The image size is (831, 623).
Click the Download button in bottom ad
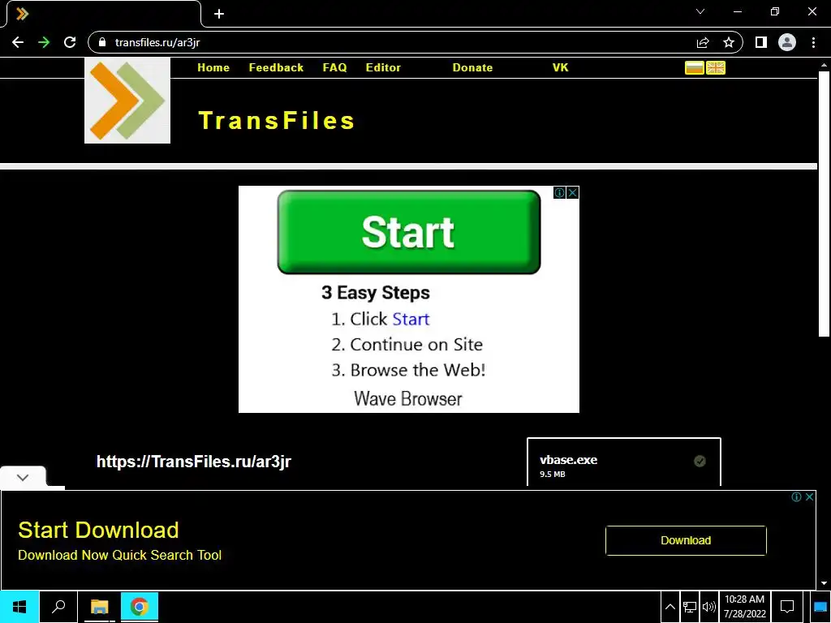[x=686, y=540]
